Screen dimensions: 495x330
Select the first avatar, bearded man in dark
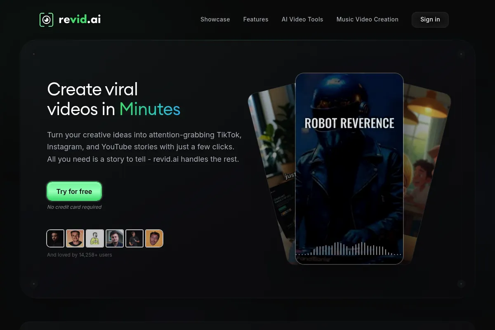(55, 238)
